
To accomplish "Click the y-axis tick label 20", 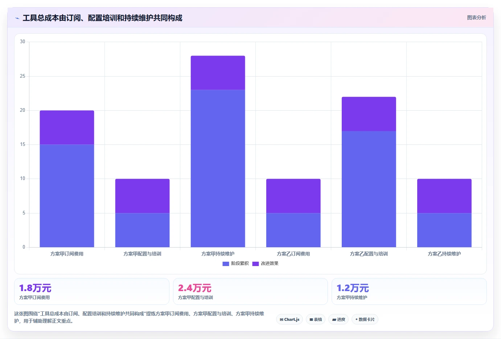I will [22, 110].
